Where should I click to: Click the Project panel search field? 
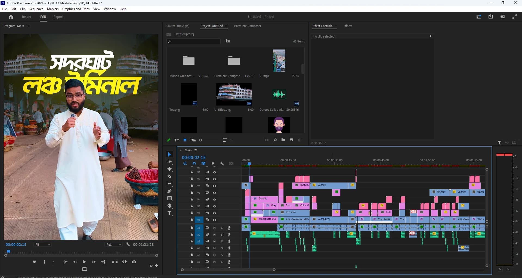pyautogui.click(x=194, y=41)
